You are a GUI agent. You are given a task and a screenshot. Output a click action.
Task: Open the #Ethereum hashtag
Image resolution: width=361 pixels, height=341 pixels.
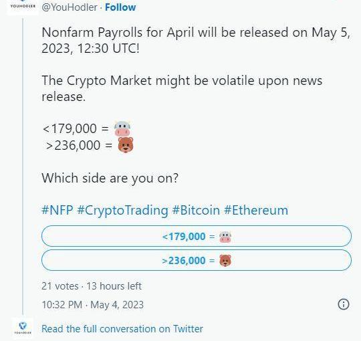(x=256, y=210)
